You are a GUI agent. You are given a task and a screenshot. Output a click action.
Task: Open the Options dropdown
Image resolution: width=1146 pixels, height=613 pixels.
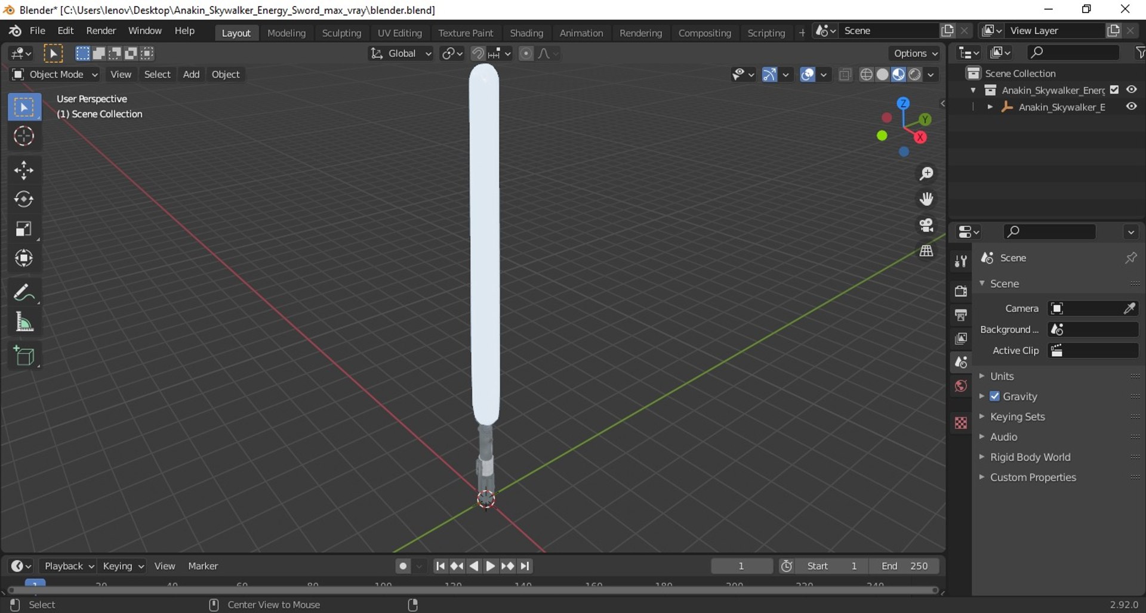(x=916, y=54)
